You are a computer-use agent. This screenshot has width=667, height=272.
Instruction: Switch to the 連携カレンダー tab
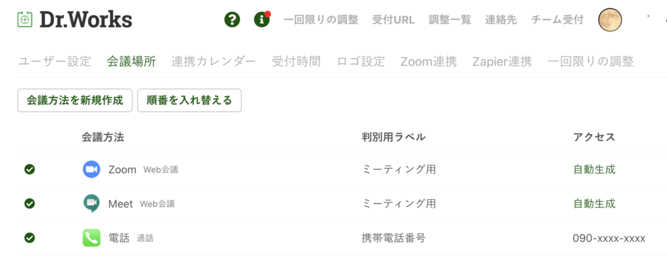click(x=214, y=62)
